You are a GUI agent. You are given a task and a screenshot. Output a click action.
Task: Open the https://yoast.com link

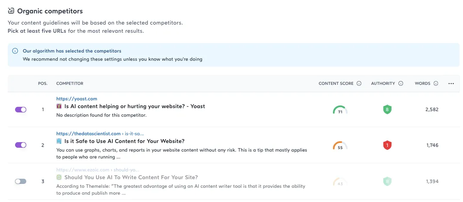tap(77, 99)
